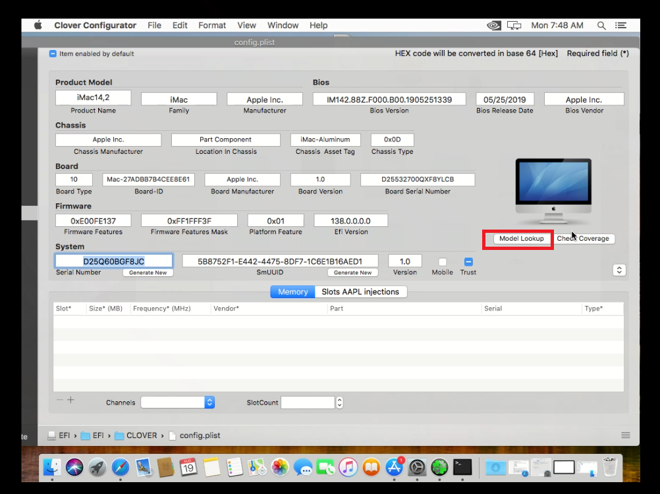
Task: Switch to Slots AAPL injections tab
Action: 360,292
